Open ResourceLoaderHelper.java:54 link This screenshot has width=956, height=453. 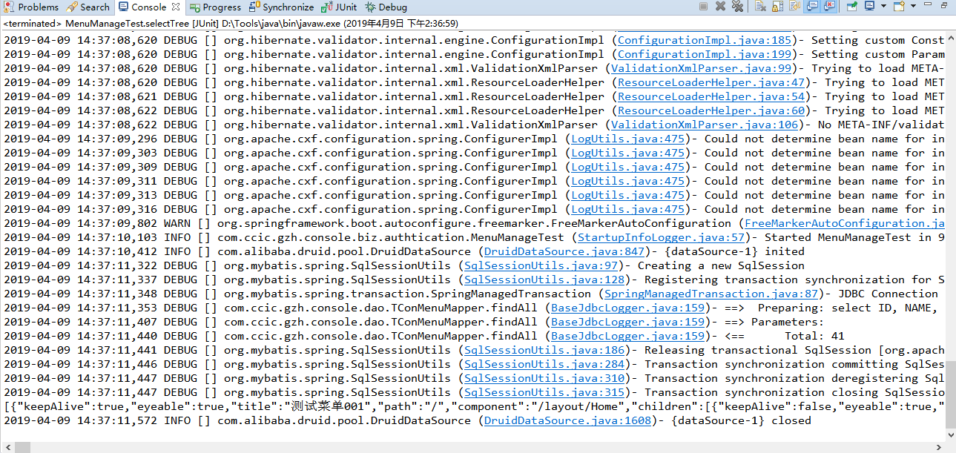pos(711,96)
